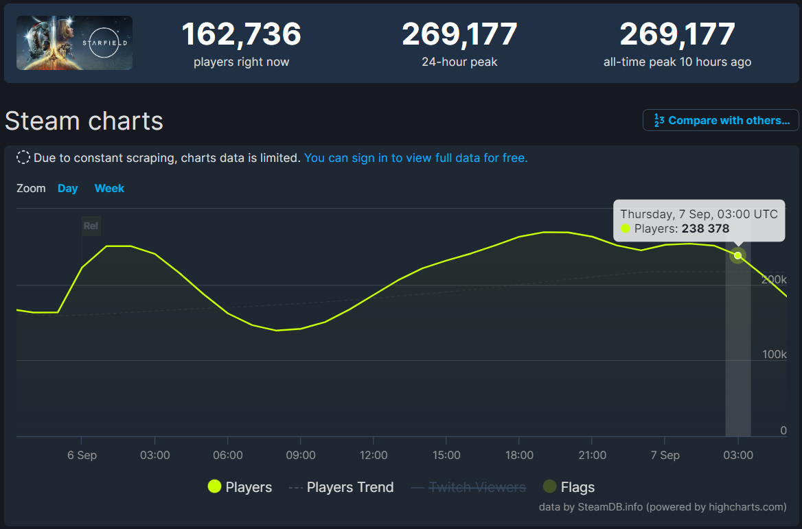Set chart zoom to Week

109,188
